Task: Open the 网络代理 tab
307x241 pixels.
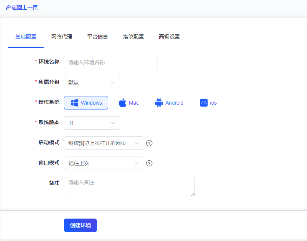Action: (x=62, y=37)
